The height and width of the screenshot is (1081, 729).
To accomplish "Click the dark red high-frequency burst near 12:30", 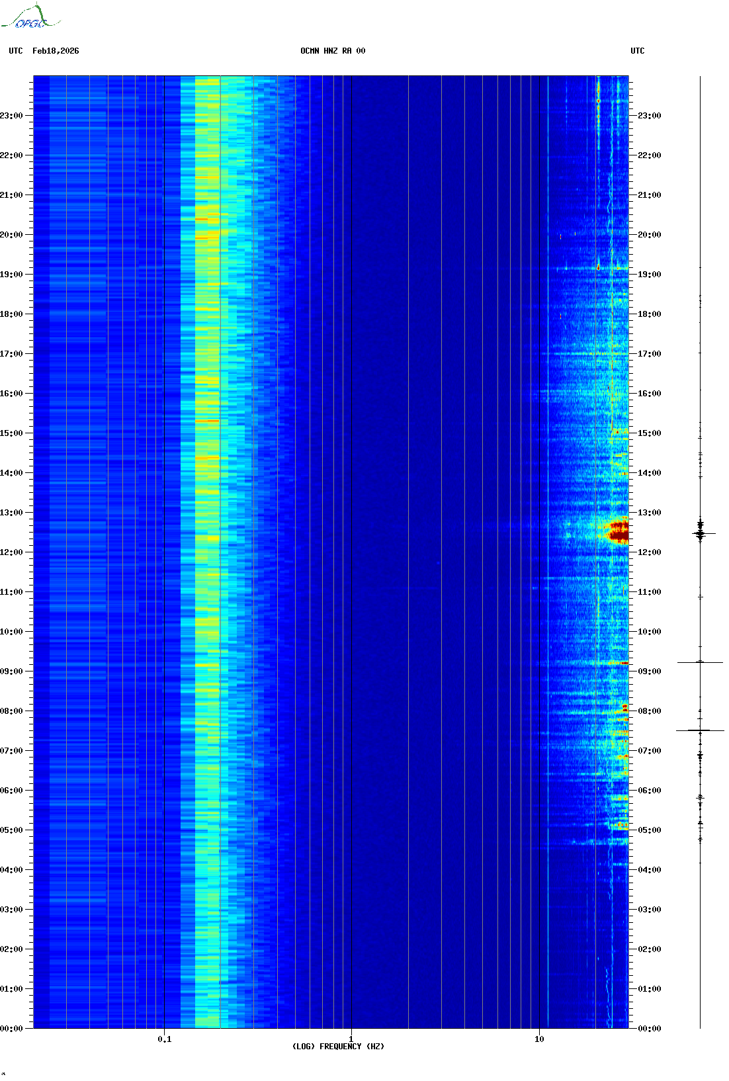I will click(619, 533).
